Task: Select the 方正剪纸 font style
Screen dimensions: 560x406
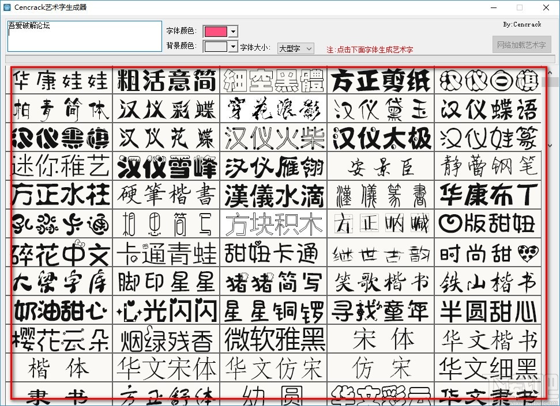Action: point(380,81)
